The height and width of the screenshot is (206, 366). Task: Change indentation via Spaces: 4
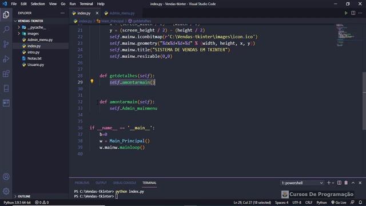pyautogui.click(x=281, y=203)
